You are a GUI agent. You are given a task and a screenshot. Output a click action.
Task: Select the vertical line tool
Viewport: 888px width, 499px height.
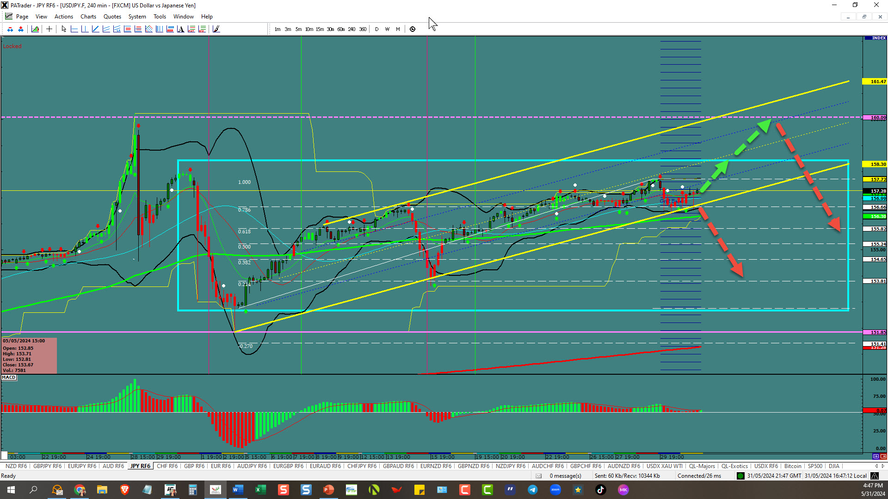tap(85, 29)
